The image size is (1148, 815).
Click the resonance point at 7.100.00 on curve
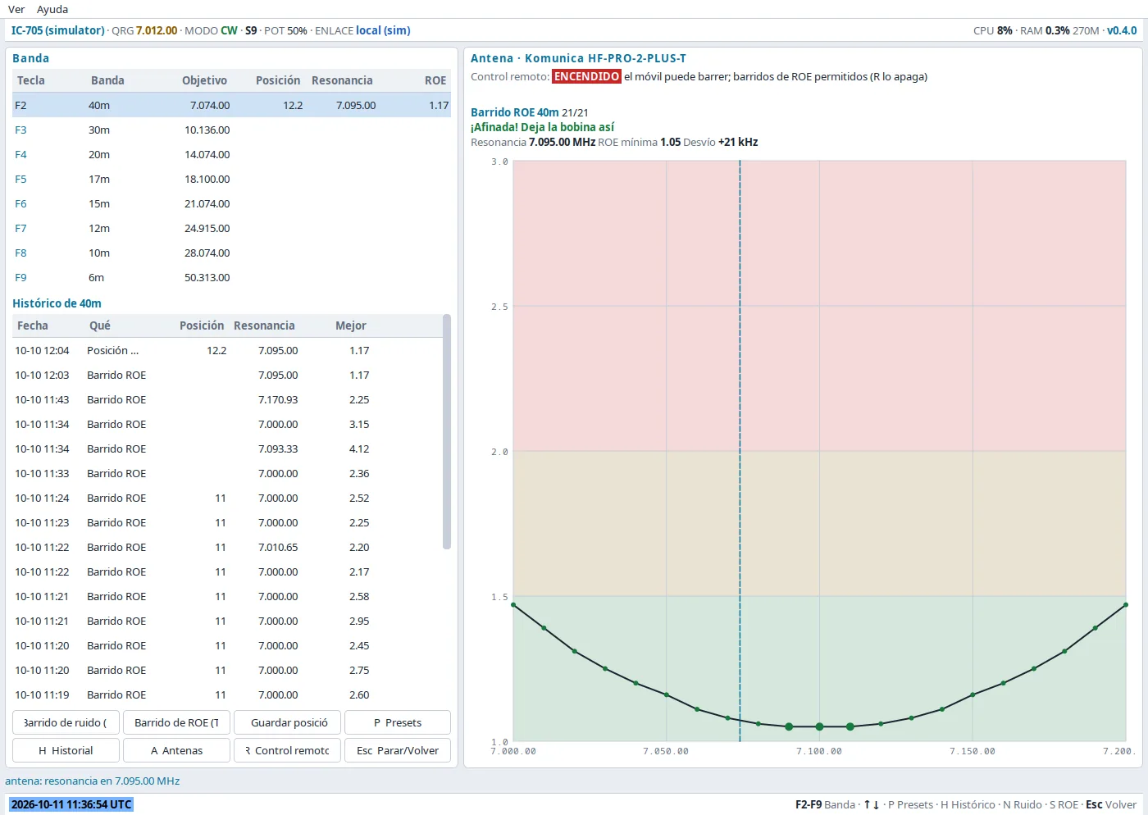(x=819, y=726)
